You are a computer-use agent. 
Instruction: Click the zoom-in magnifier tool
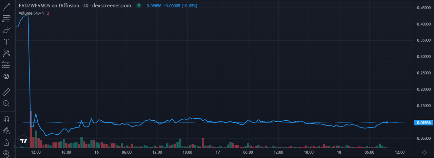pyautogui.click(x=6, y=103)
